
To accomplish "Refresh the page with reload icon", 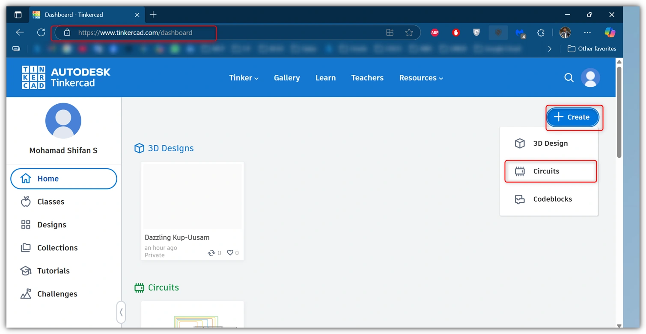I will (x=41, y=32).
